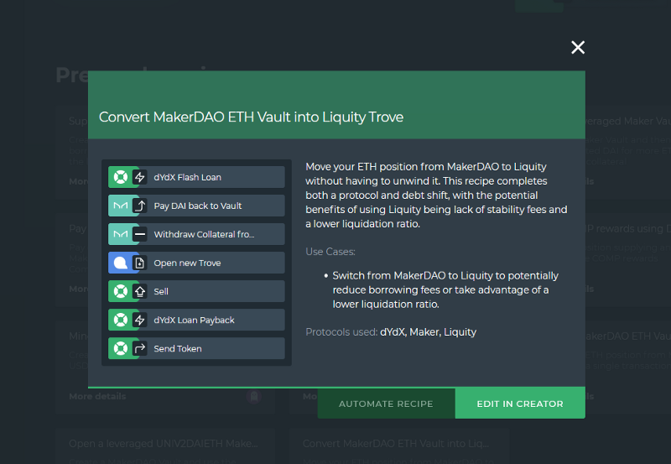Click the dYdX Loan Payback step
Image resolution: width=671 pixels, height=464 pixels.
(x=196, y=321)
